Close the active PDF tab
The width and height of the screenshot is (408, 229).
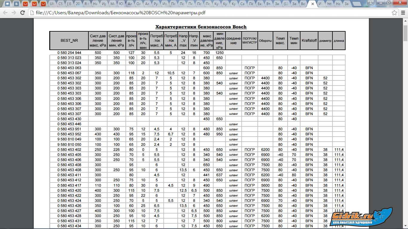(312, 4)
